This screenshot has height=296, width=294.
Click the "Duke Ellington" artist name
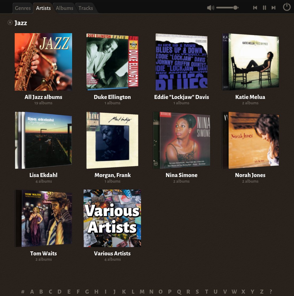click(112, 97)
